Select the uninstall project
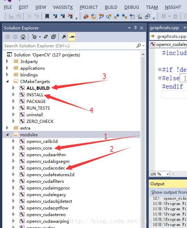Screen dimensions: 187x228 pyautogui.click(x=35, y=115)
